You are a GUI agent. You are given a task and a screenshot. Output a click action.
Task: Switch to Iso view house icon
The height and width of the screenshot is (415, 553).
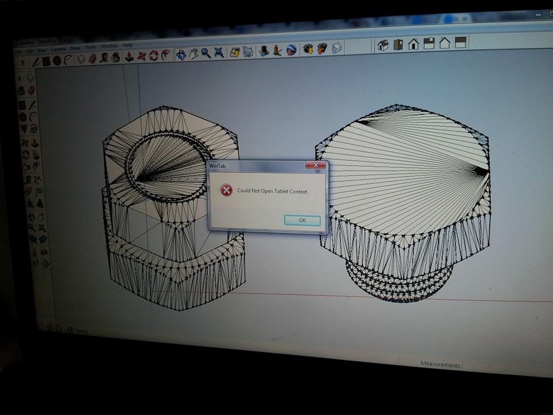pos(382,45)
